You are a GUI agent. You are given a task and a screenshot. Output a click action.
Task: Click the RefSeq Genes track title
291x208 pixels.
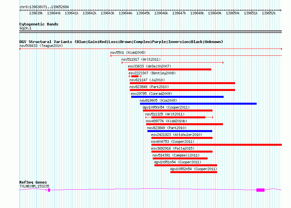click(33, 182)
